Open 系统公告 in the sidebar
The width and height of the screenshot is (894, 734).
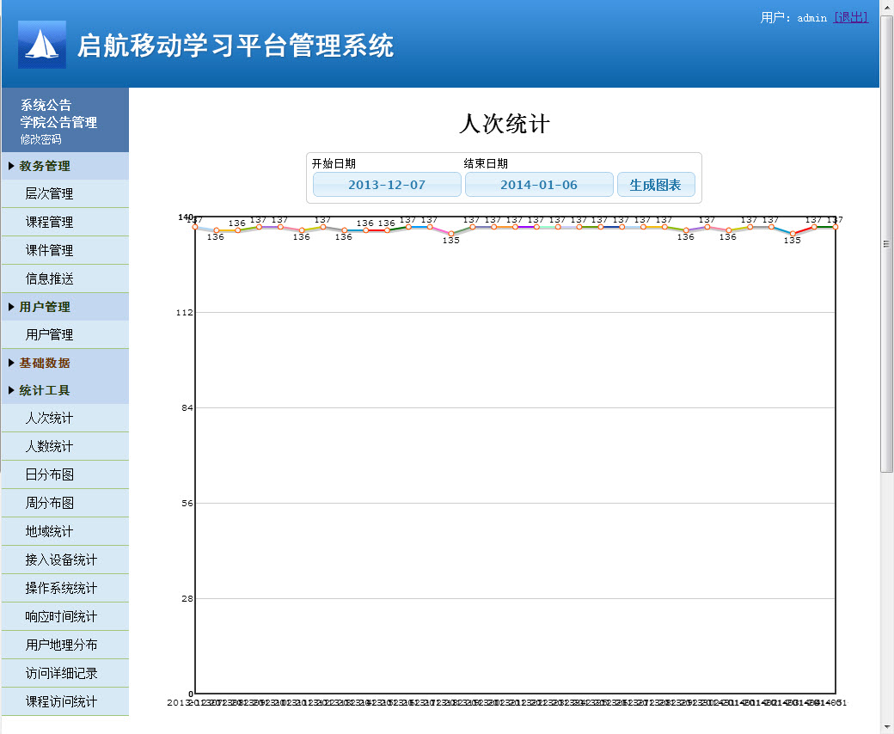46,105
